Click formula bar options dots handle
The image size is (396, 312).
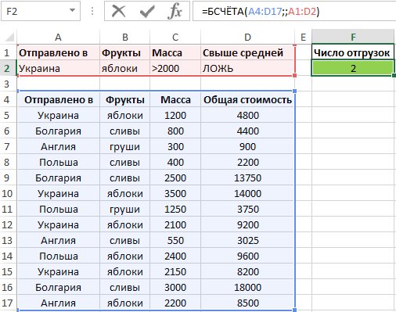[x=92, y=11]
